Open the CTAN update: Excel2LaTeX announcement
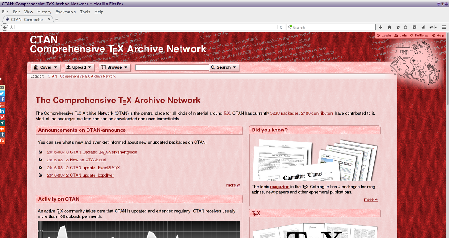Screen dimensions: 449x238 click(x=83, y=167)
